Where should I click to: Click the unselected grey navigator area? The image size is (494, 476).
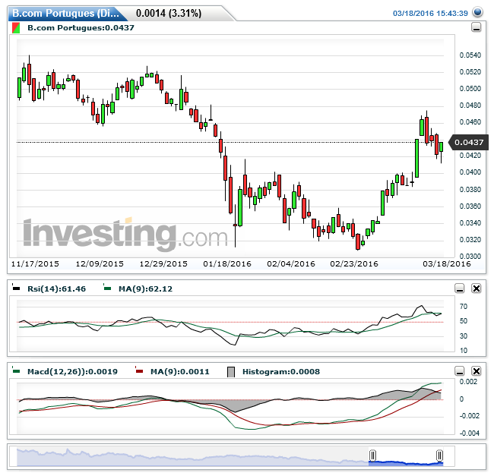192,456
